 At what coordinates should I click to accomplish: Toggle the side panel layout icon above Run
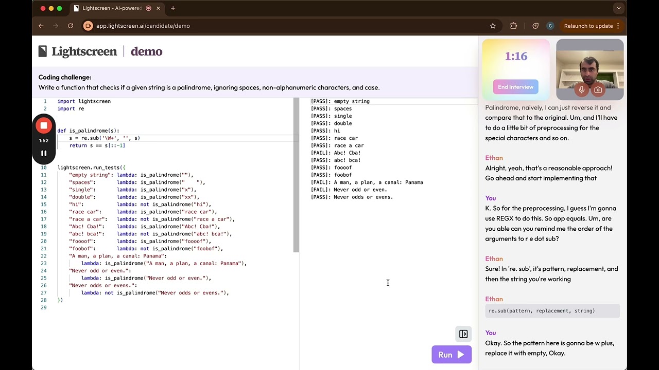click(463, 334)
